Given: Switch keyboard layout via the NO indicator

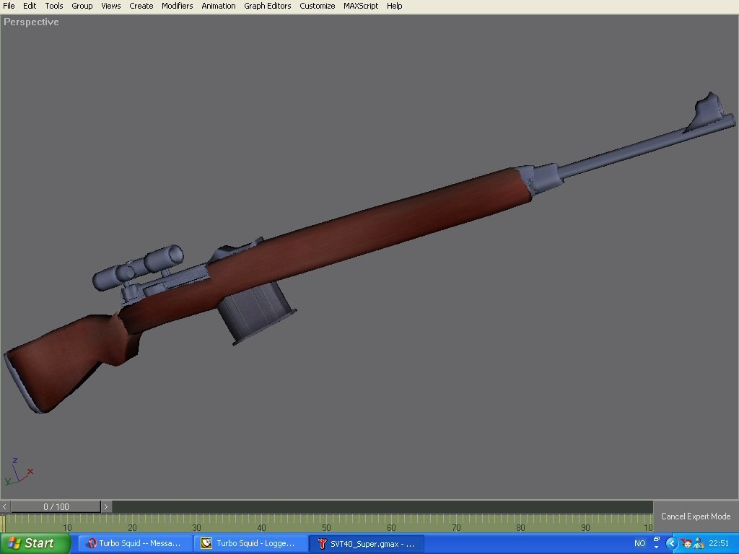Looking at the screenshot, I should (x=639, y=542).
